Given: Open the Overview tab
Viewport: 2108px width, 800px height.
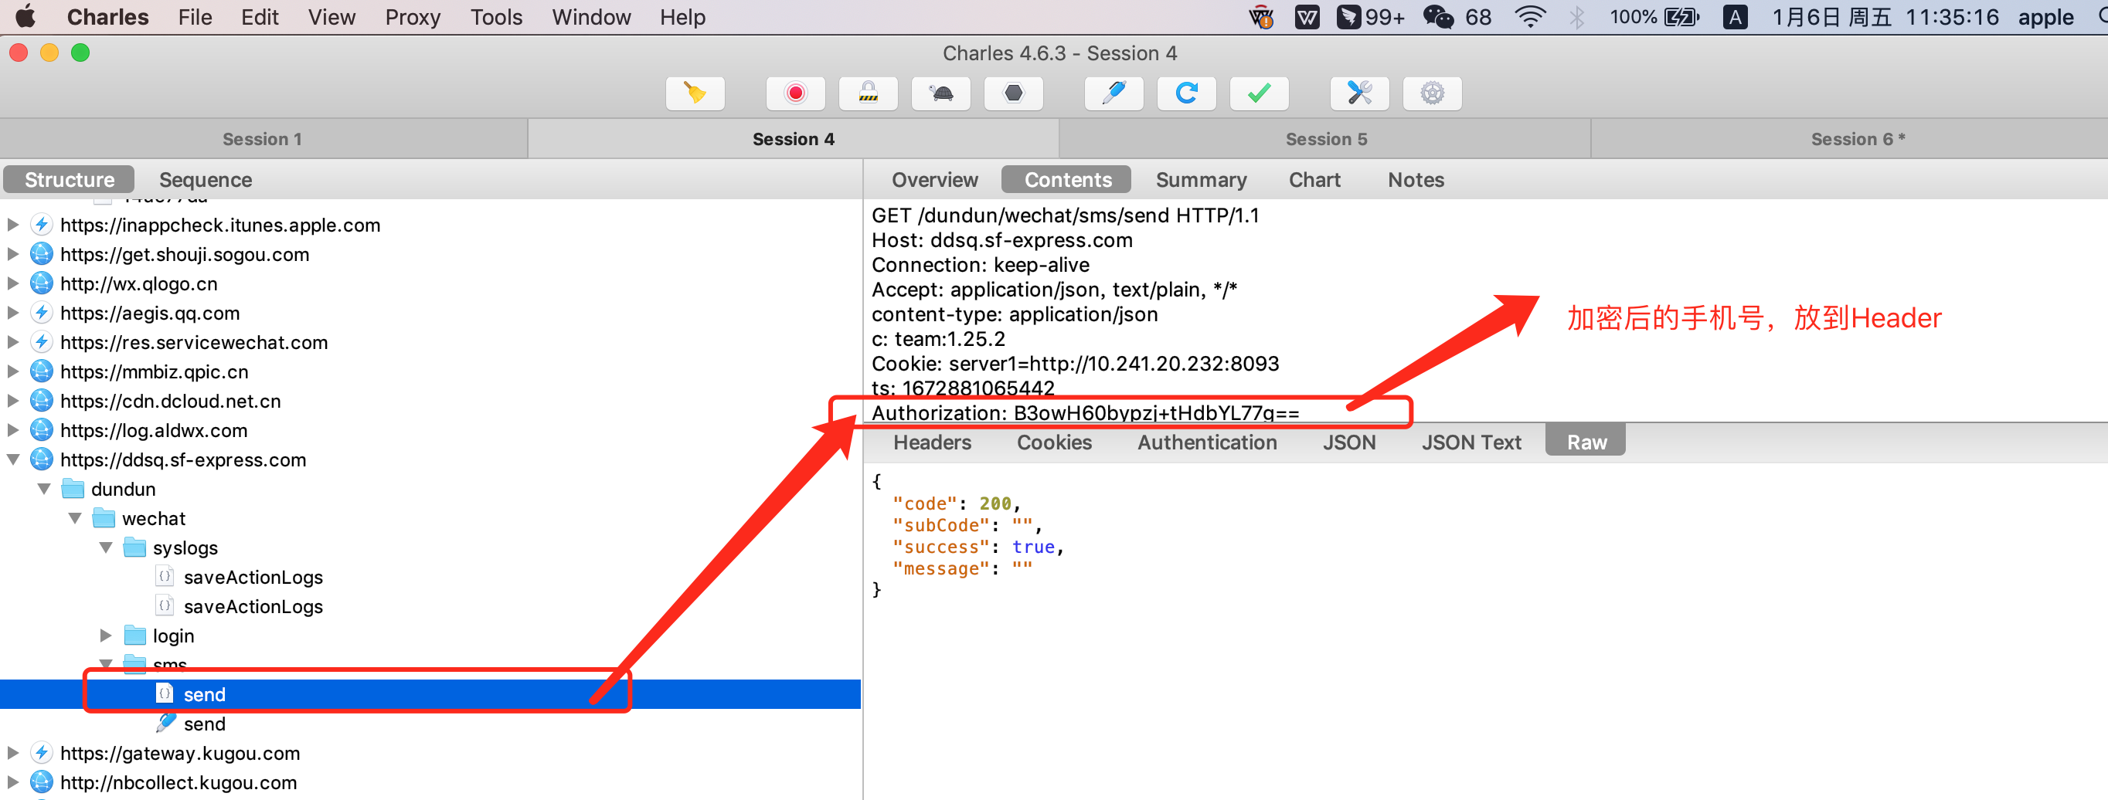Looking at the screenshot, I should (x=934, y=180).
